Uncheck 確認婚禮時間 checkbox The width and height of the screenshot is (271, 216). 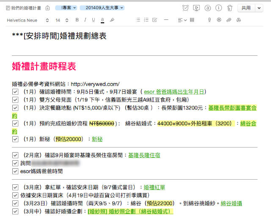(15, 92)
